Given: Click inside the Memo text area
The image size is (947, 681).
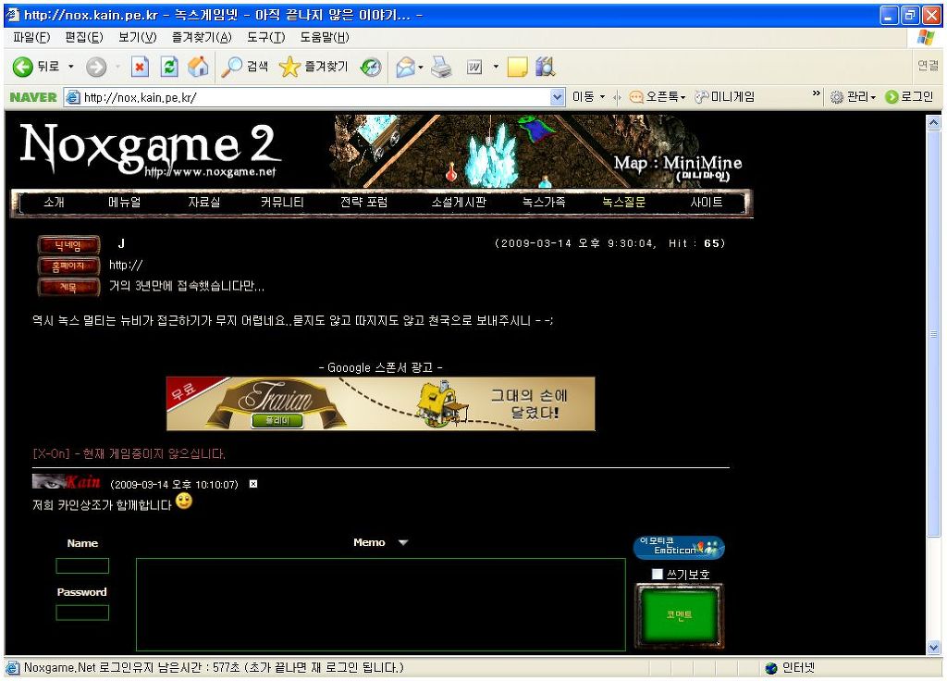Looking at the screenshot, I should [381, 605].
